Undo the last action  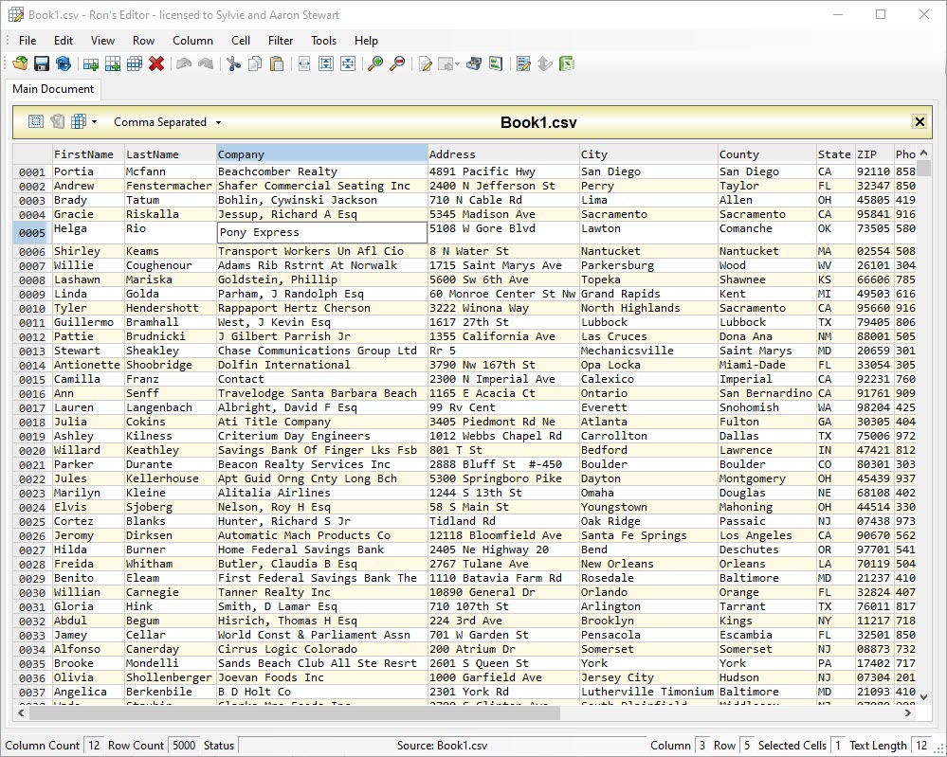[x=184, y=63]
